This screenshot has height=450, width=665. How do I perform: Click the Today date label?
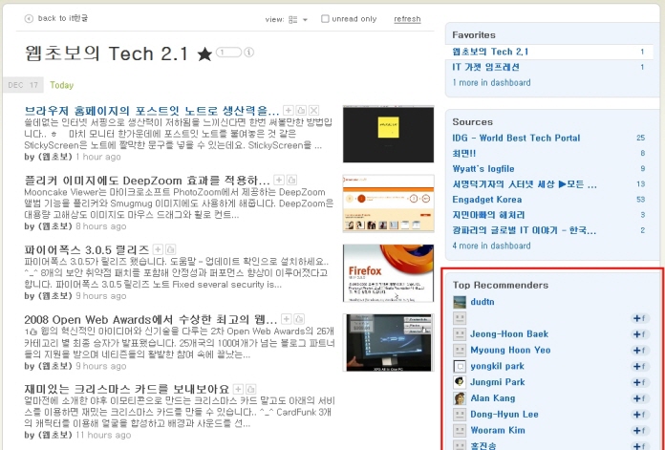[61, 85]
